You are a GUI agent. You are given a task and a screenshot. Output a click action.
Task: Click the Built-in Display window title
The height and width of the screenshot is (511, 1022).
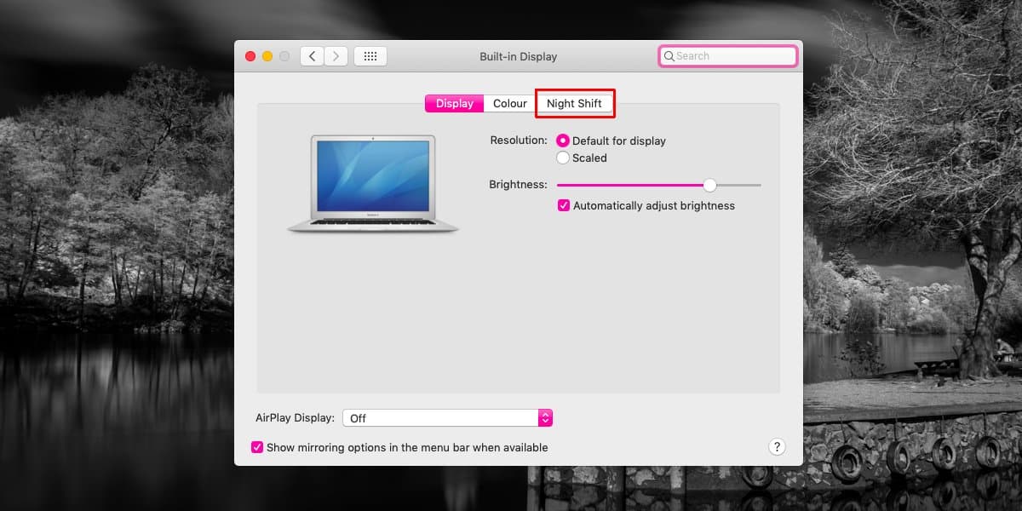coord(518,56)
